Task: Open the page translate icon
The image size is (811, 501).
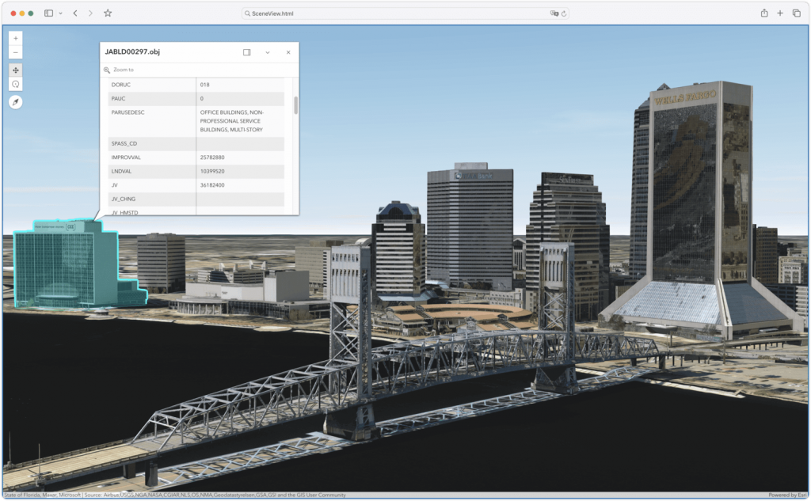Action: [554, 13]
